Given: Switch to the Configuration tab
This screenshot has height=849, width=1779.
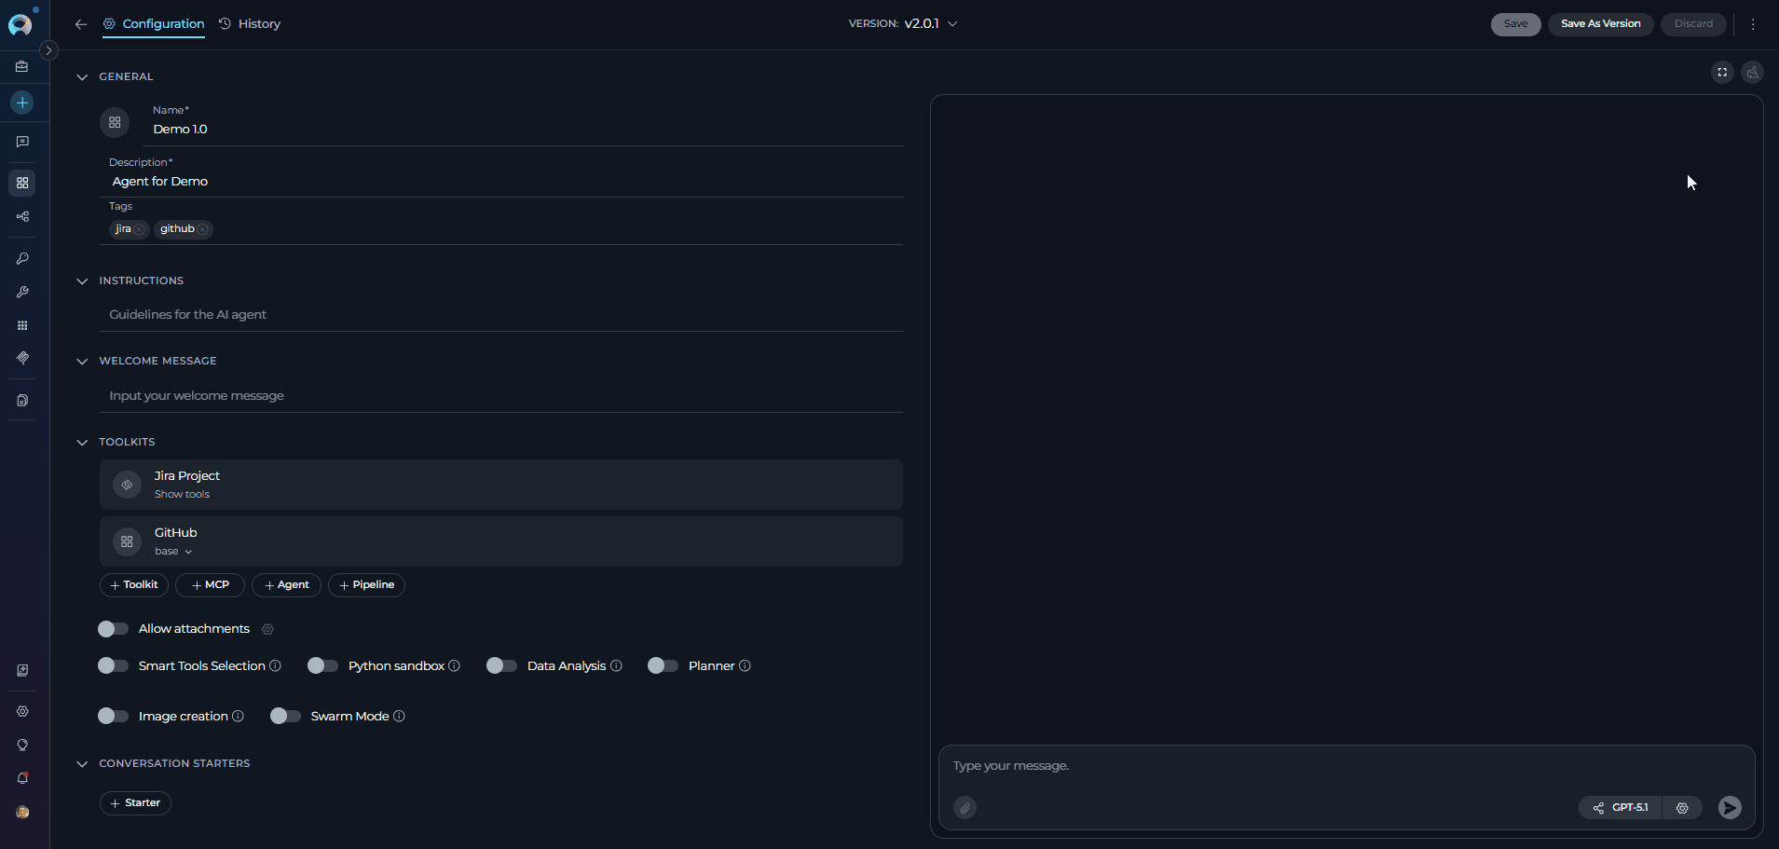Looking at the screenshot, I should coord(154,24).
